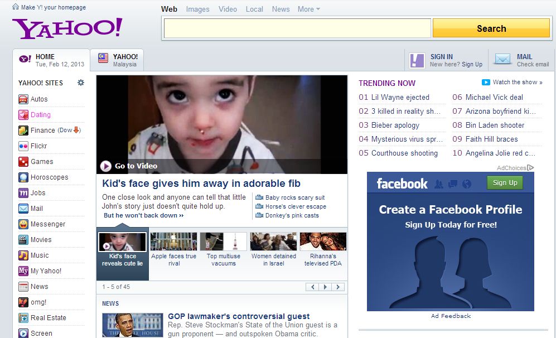Open the Mail envelope icon in sidebar

(x=23, y=209)
